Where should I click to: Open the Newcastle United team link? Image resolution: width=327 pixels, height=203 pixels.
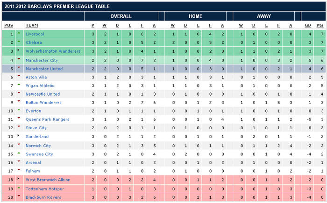coord(43,94)
